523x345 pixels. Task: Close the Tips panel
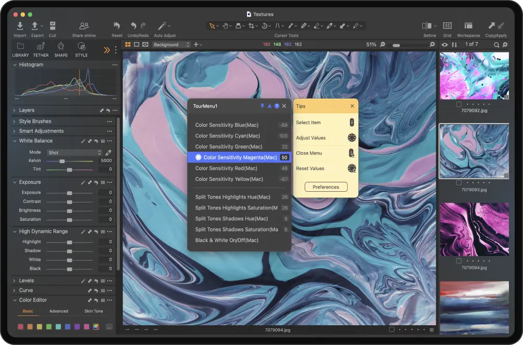pyautogui.click(x=352, y=106)
